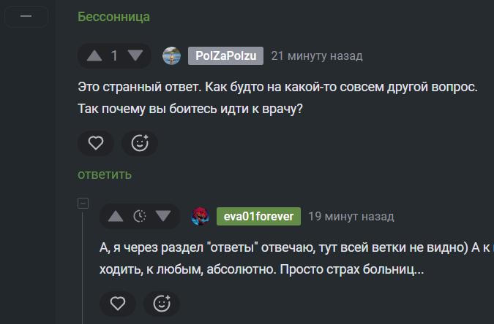This screenshot has height=324, width=494.
Task: Open PolZaPolzu's avatar picture
Action: 171,55
